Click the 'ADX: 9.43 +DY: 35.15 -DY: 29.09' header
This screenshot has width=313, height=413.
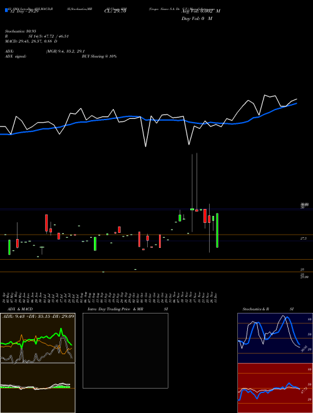[38, 317]
